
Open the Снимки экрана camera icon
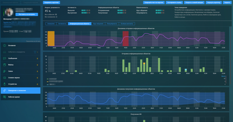4,78
